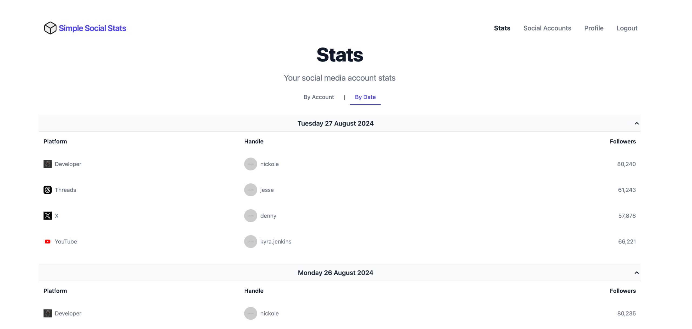Click the Profile link in the navbar
692x329 pixels.
point(594,28)
